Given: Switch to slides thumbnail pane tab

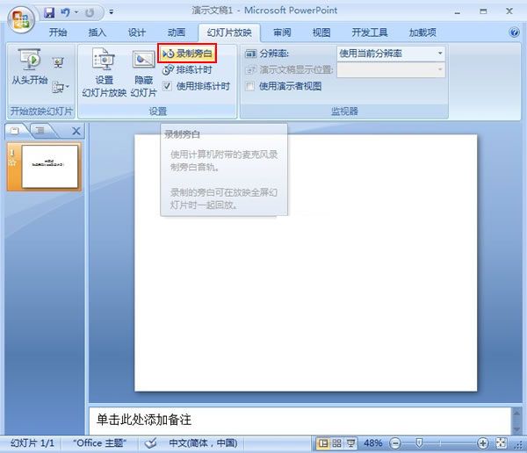Looking at the screenshot, I should (x=15, y=131).
